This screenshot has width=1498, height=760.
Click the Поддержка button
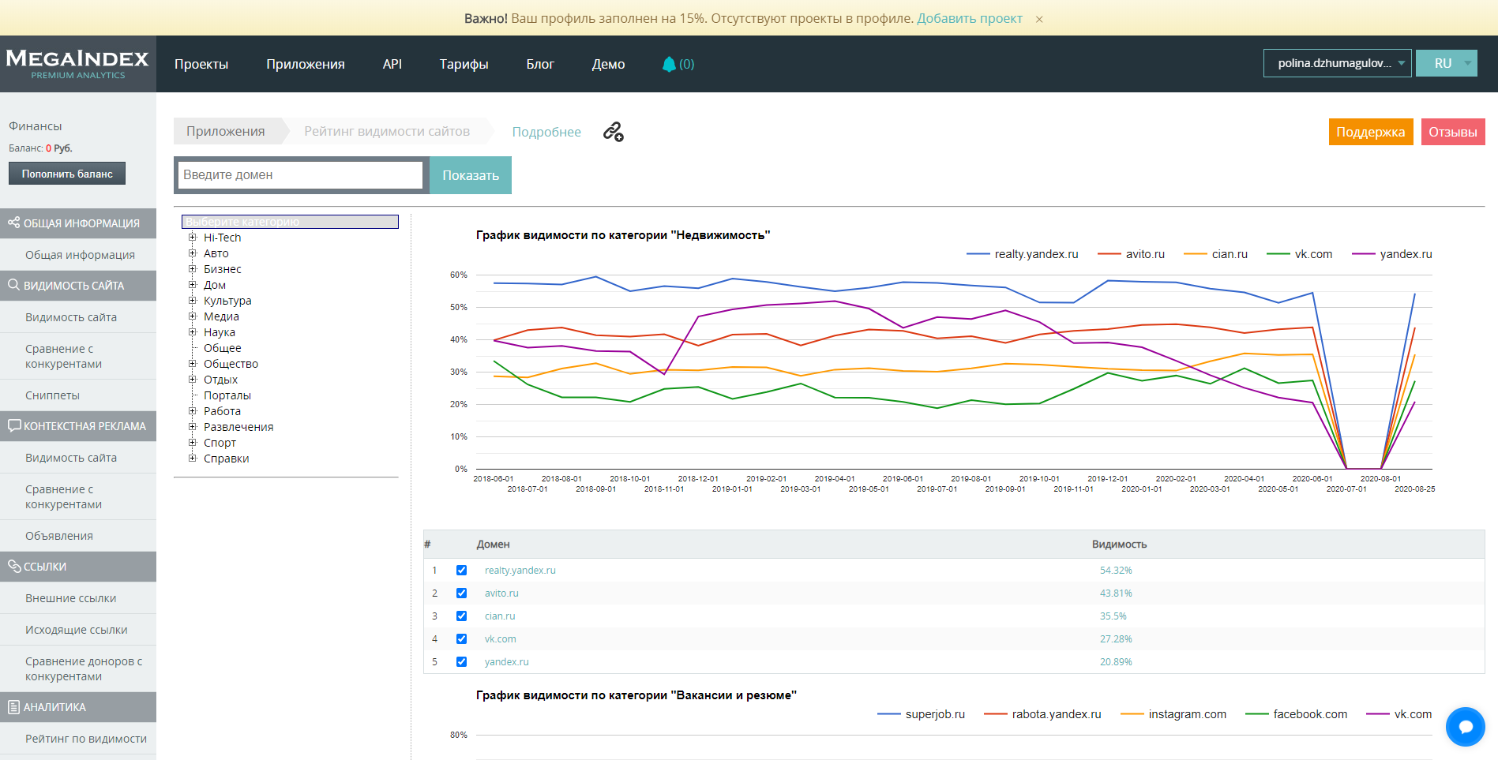click(x=1371, y=132)
